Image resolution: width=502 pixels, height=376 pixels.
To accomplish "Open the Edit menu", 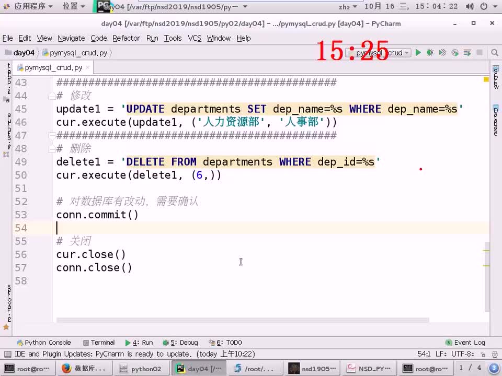I will click(x=25, y=38).
